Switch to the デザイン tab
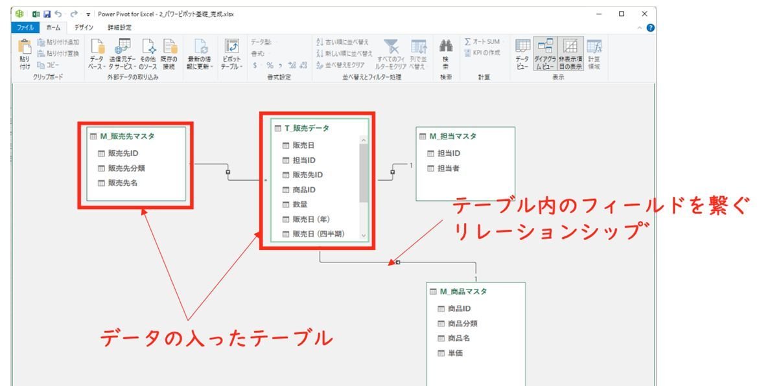Screen dimensions: 759x386 (x=83, y=28)
